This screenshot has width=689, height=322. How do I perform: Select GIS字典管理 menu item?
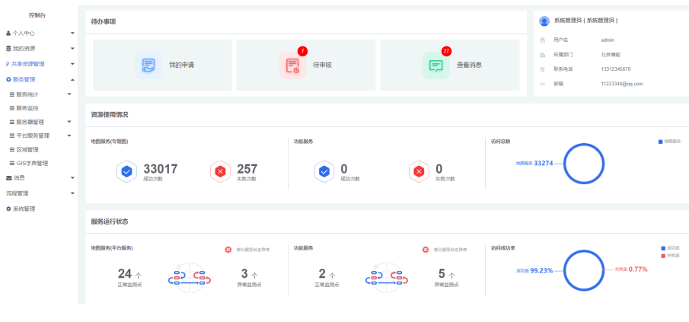tap(32, 163)
